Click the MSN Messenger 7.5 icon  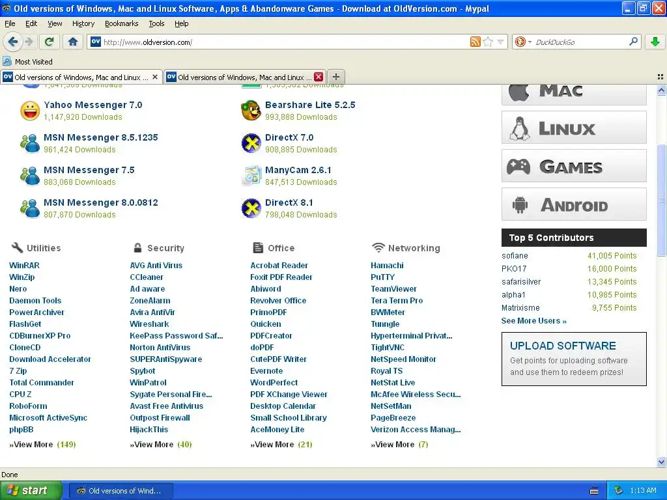click(30, 176)
